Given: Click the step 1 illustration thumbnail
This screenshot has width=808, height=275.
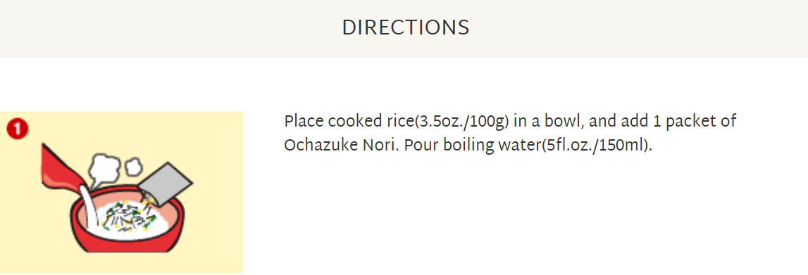Looking at the screenshot, I should point(121,192).
